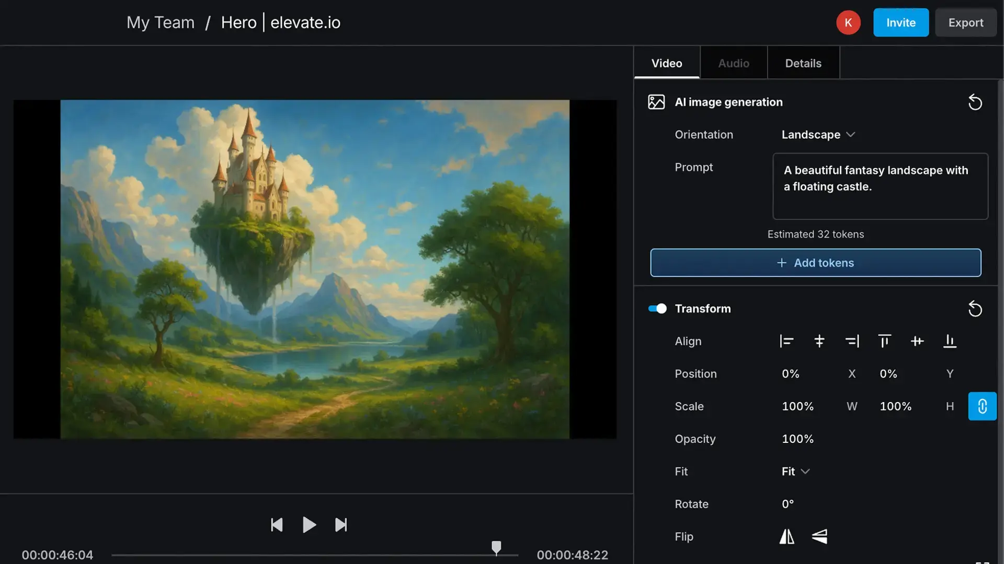
Task: Select the align left icon
Action: [x=786, y=341]
